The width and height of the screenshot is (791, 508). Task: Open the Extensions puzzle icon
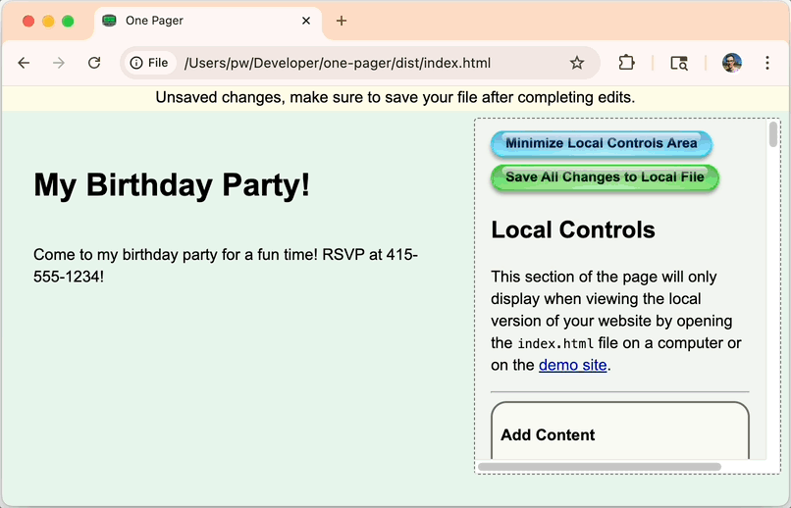click(626, 63)
